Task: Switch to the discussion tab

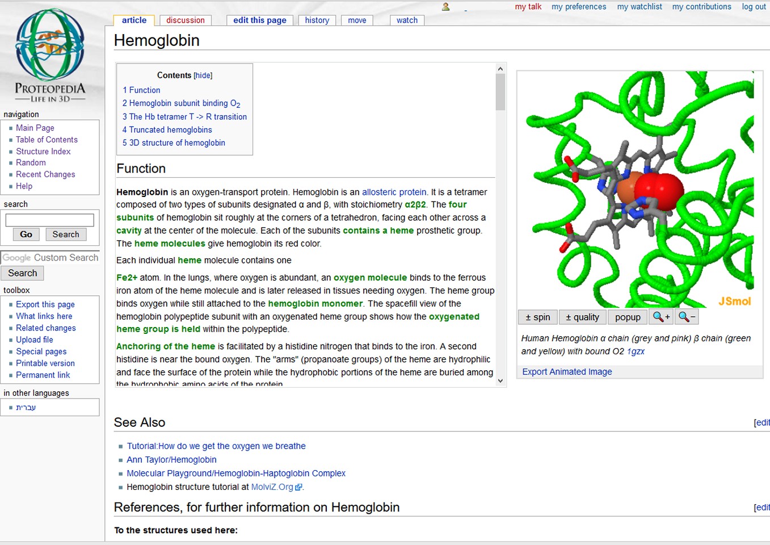Action: pos(185,20)
